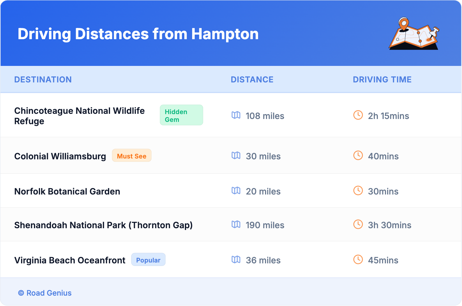Click the clock icon beside 45mins
Viewport: 462px width, 306px height.
358,260
